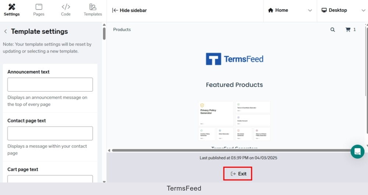Open the Code tab
The width and height of the screenshot is (368, 195).
[x=66, y=10]
